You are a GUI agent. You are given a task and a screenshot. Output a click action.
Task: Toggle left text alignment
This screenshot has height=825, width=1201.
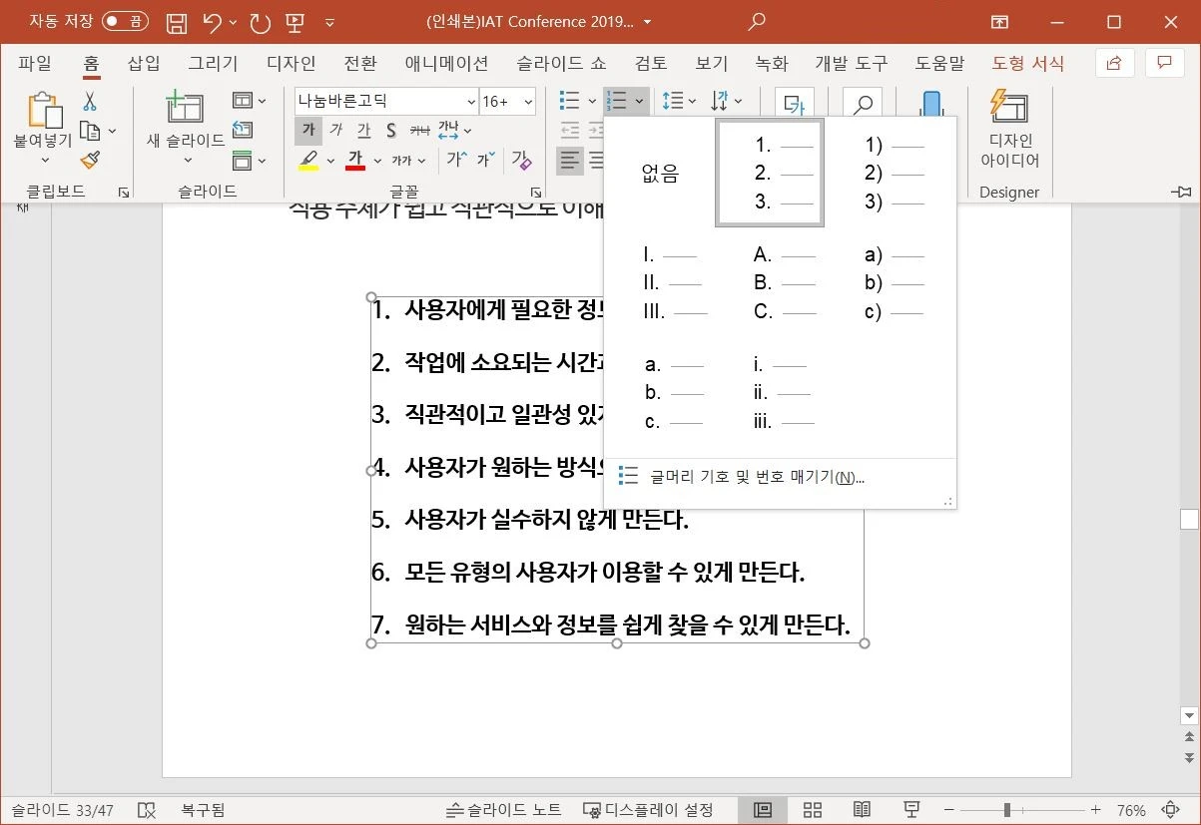click(569, 160)
